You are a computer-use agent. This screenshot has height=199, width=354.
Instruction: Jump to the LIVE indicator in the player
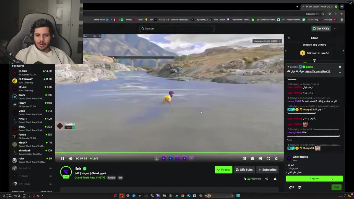(x=94, y=158)
